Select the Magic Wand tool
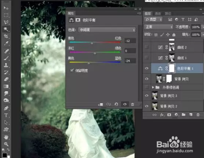Viewport: 204px width, 158px height. pyautogui.click(x=6, y=29)
